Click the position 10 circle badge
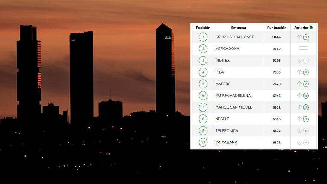The image size is (327, 184). [x=203, y=142]
